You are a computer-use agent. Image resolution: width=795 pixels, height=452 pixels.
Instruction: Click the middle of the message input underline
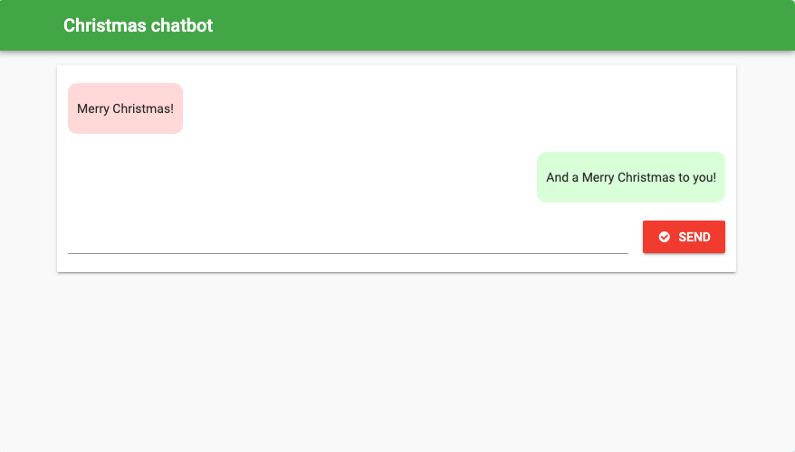[x=348, y=251]
